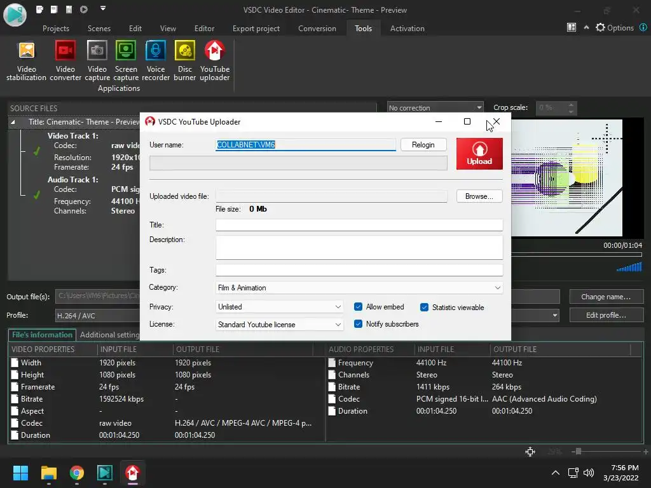Screen dimensions: 651x488
Task: Toggle the Statistic viewable checkbox
Action: (x=424, y=307)
